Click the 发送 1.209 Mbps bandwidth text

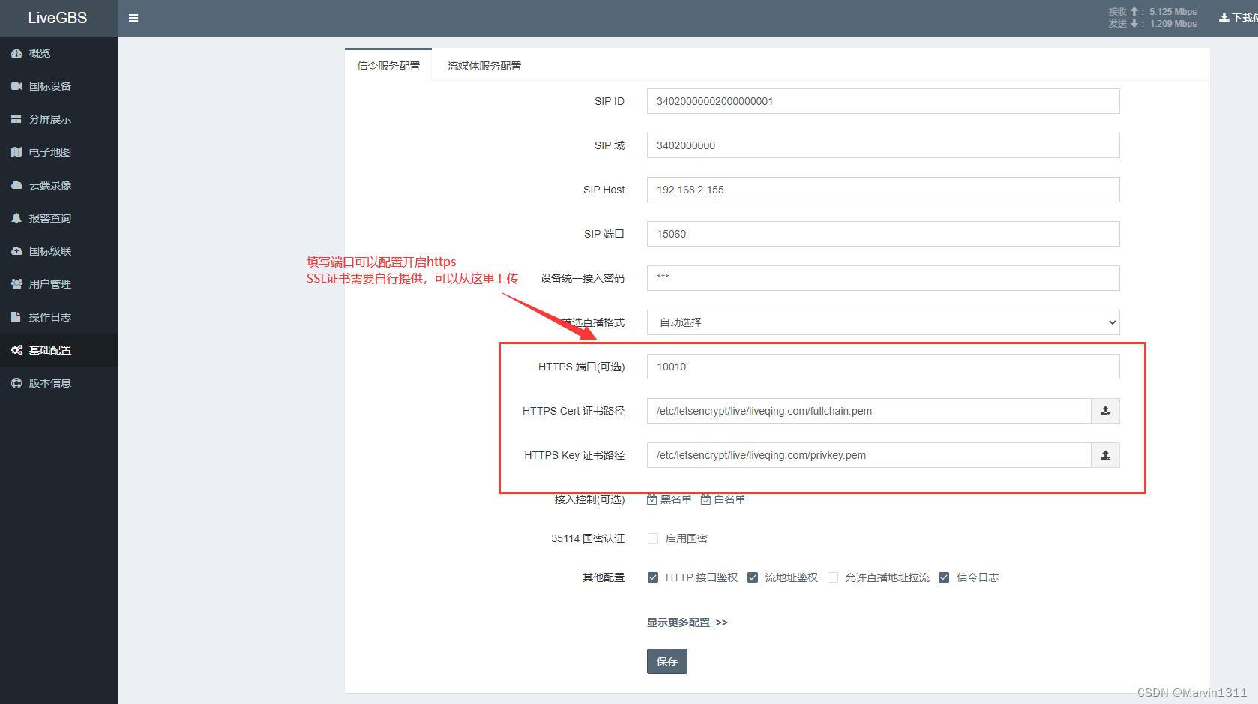[1152, 24]
